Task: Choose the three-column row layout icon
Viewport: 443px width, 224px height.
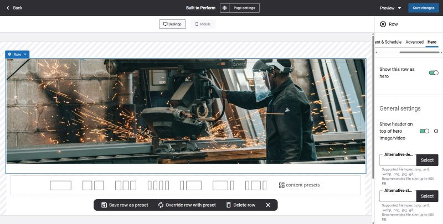Action: coord(126,185)
